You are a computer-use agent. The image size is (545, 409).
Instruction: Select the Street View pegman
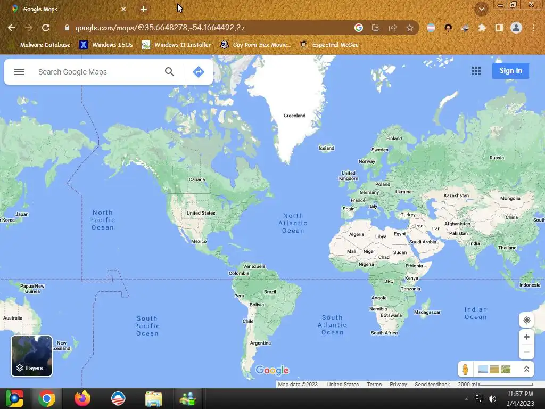coord(465,369)
